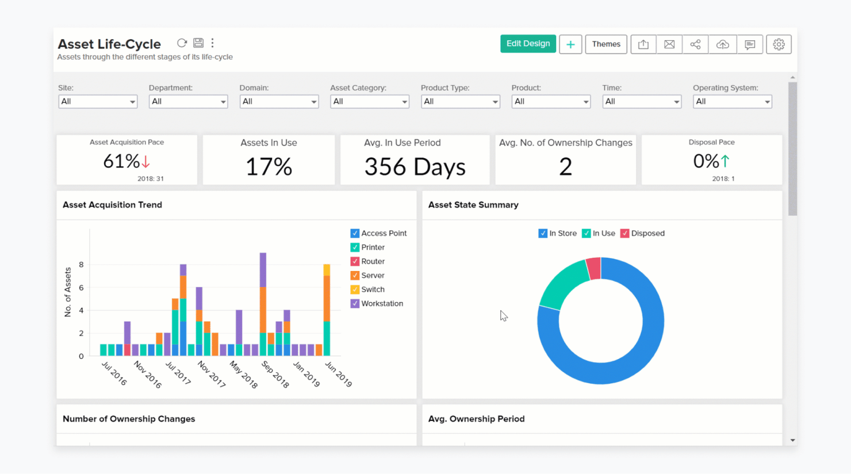Click Edit Design button

tap(528, 44)
